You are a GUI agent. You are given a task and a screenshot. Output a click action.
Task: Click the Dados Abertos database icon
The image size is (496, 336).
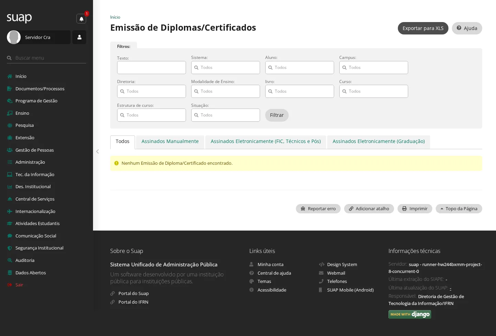pyautogui.click(x=10, y=273)
